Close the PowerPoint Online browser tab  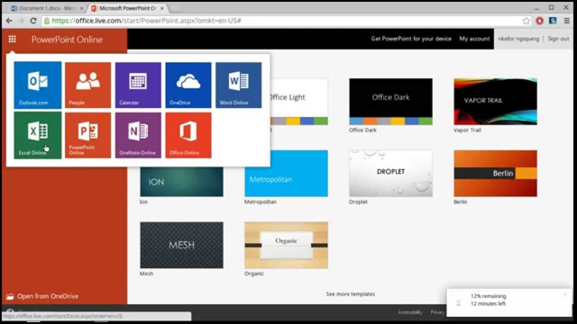click(162, 8)
